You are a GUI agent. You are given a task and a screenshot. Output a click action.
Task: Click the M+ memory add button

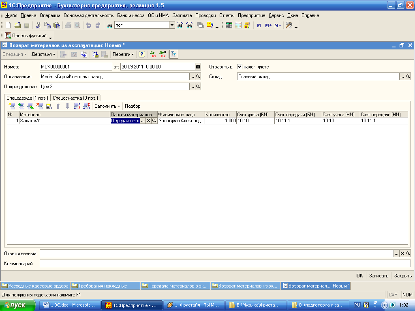point(268,26)
